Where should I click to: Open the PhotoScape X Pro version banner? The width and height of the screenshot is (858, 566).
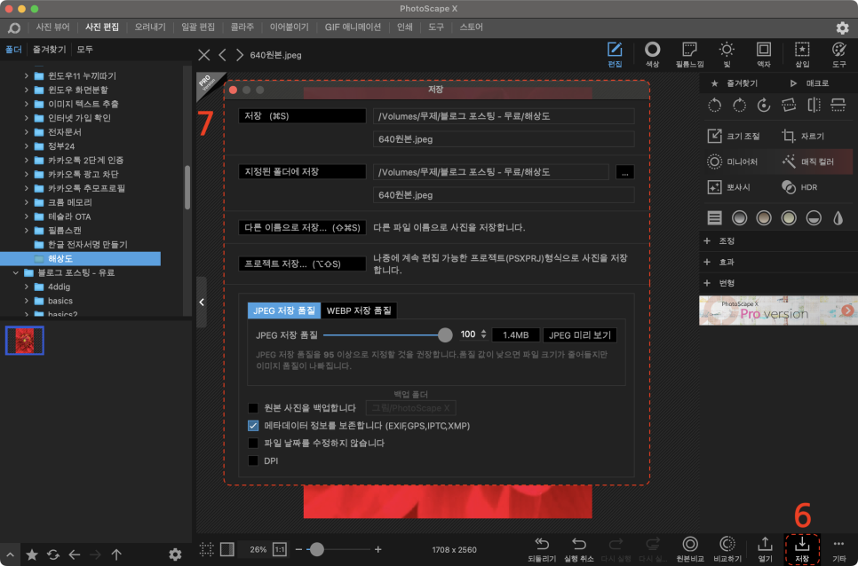[x=778, y=311]
